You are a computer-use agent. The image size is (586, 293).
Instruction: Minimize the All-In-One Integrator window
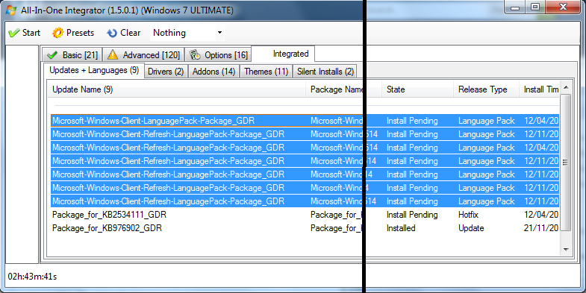coord(515,7)
